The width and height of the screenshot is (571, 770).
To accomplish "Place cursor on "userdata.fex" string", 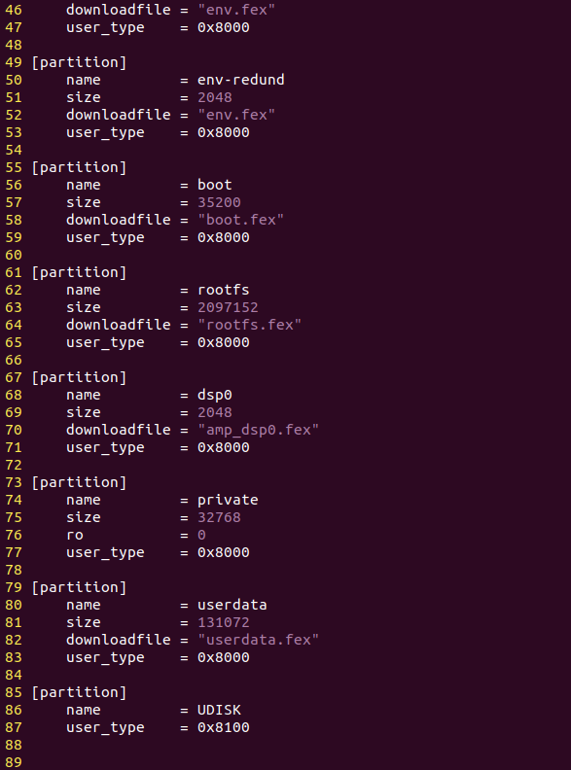I will pyautogui.click(x=258, y=640).
